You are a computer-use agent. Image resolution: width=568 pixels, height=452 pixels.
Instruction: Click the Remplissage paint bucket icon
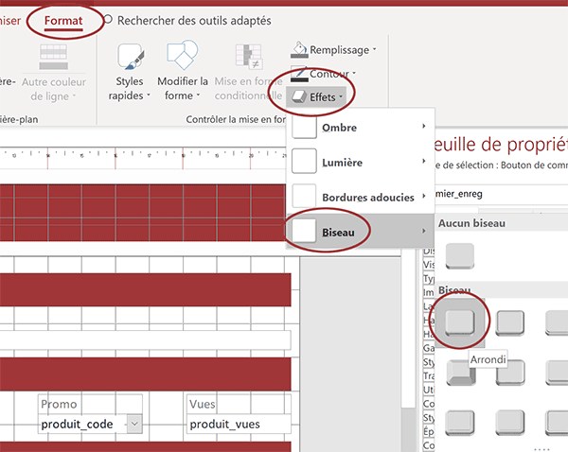click(299, 49)
